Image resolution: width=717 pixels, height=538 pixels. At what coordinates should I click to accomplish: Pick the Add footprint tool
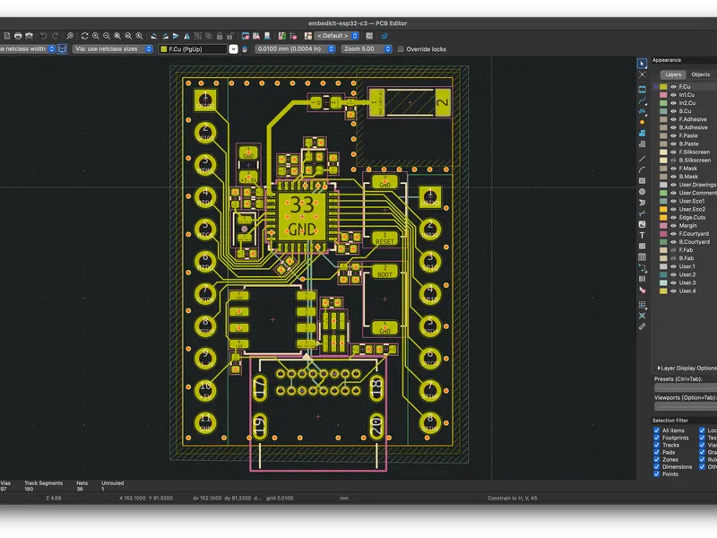tap(642, 89)
